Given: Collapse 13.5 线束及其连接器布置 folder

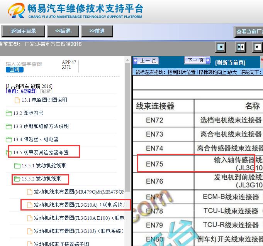Looking at the screenshot, I should pos(41,153).
